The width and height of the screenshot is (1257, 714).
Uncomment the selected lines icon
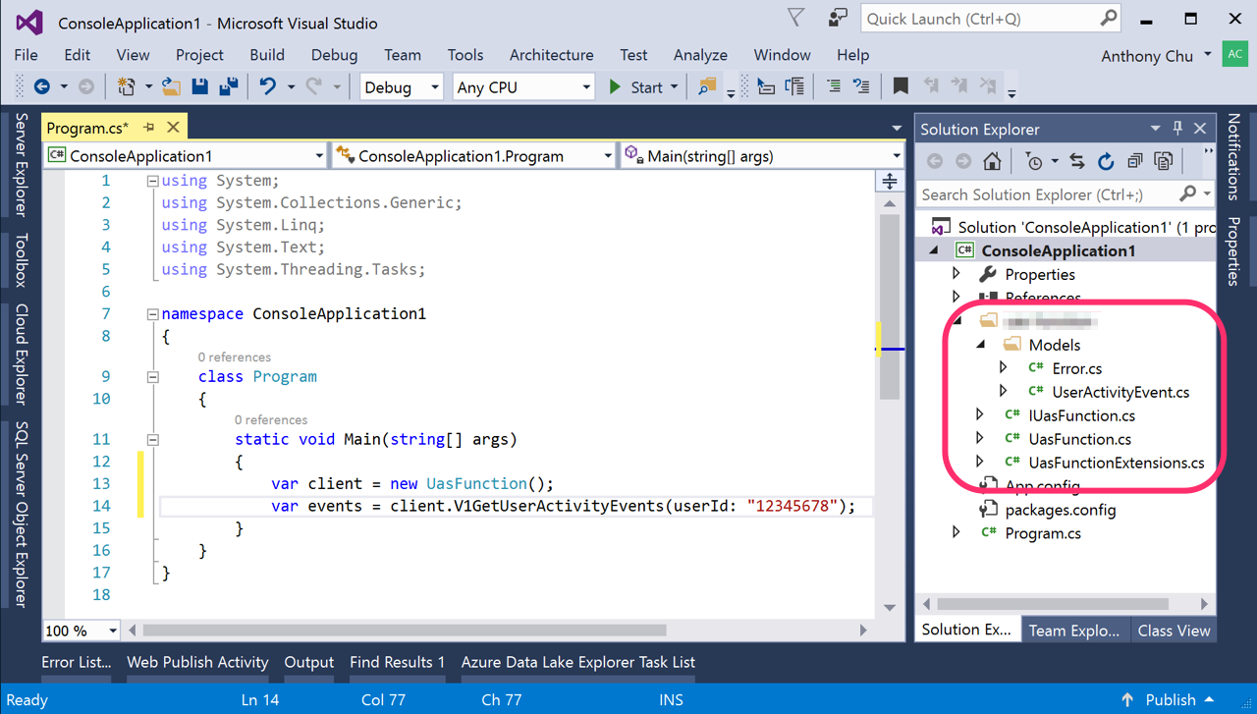861,86
